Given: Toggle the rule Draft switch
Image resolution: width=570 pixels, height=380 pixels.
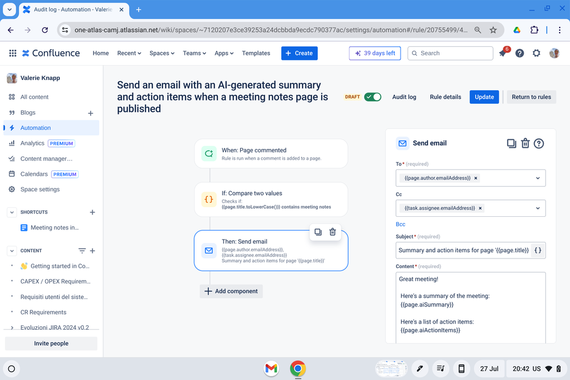Looking at the screenshot, I should click(373, 97).
